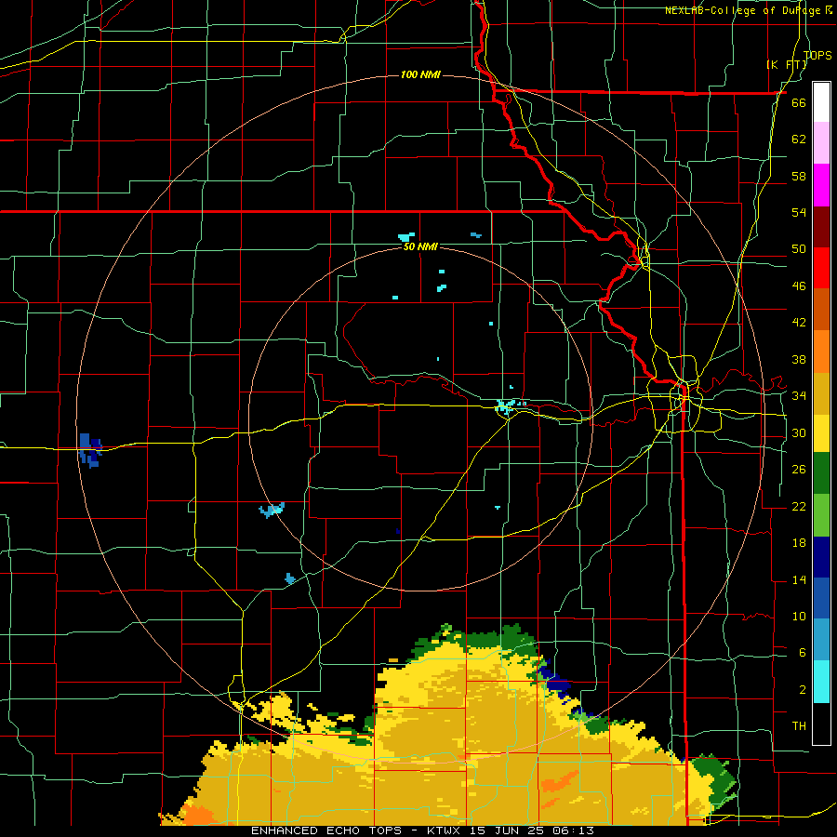
Task: Click the medium blue legend swatch
Action: click(821, 598)
